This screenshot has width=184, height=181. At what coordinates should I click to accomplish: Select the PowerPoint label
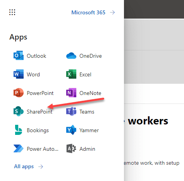coord(40,93)
